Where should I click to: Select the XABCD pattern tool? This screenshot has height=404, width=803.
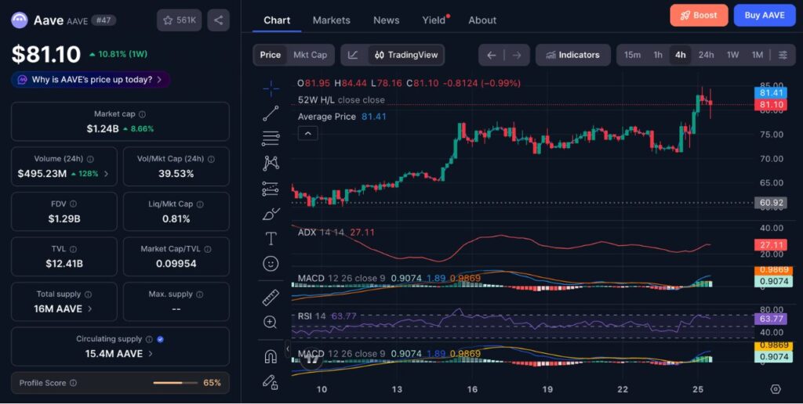point(271,163)
